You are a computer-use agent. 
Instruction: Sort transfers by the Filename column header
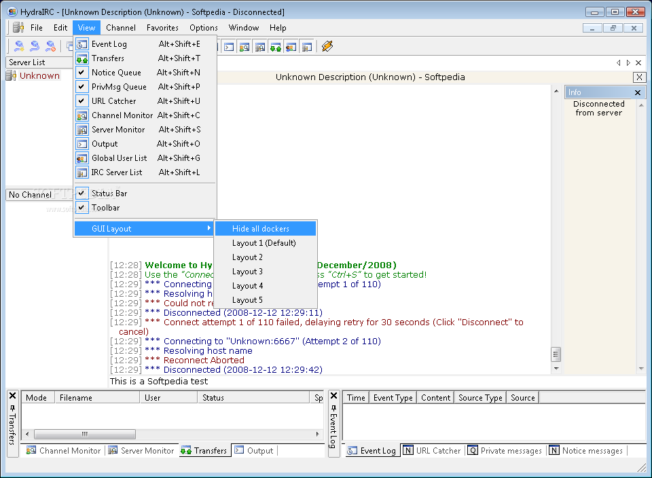(x=97, y=398)
